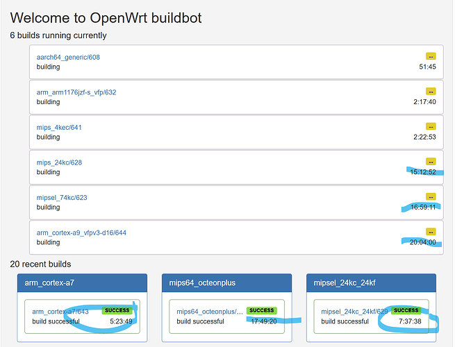
Task: Click the 2:17:40 elapsed time
Action: [x=425, y=102]
